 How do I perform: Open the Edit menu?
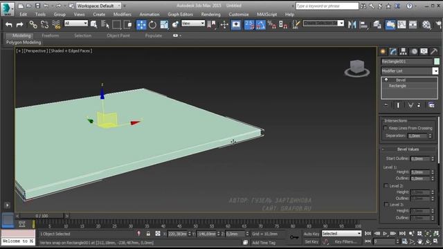click(23, 14)
